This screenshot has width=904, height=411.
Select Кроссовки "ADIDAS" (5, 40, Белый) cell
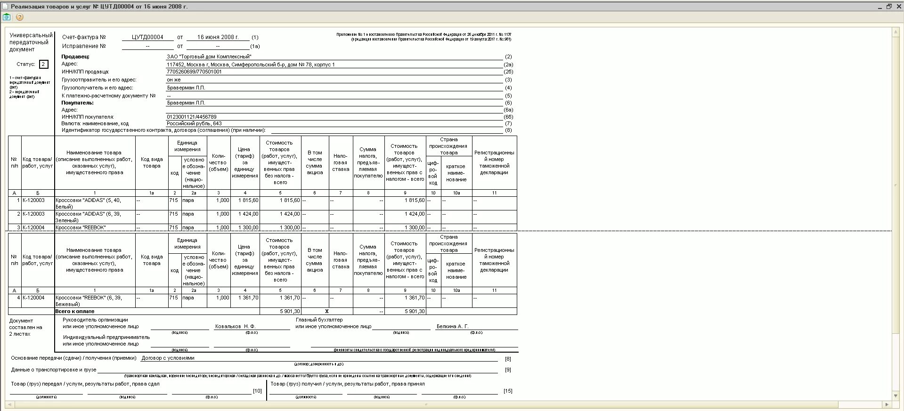tap(95, 203)
